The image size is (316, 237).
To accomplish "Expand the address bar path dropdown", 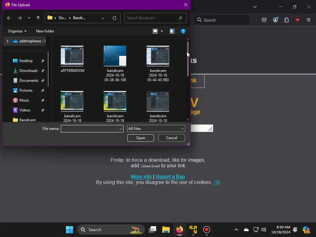I will coord(103,18).
